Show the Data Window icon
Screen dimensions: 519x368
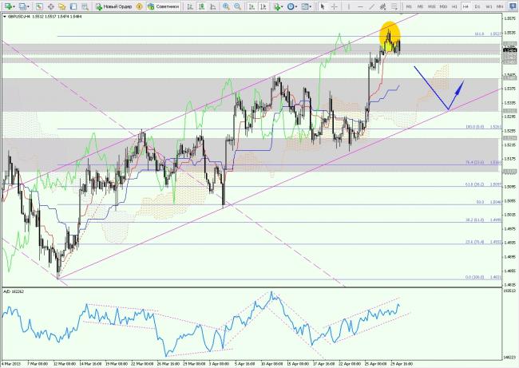[x=50, y=6]
